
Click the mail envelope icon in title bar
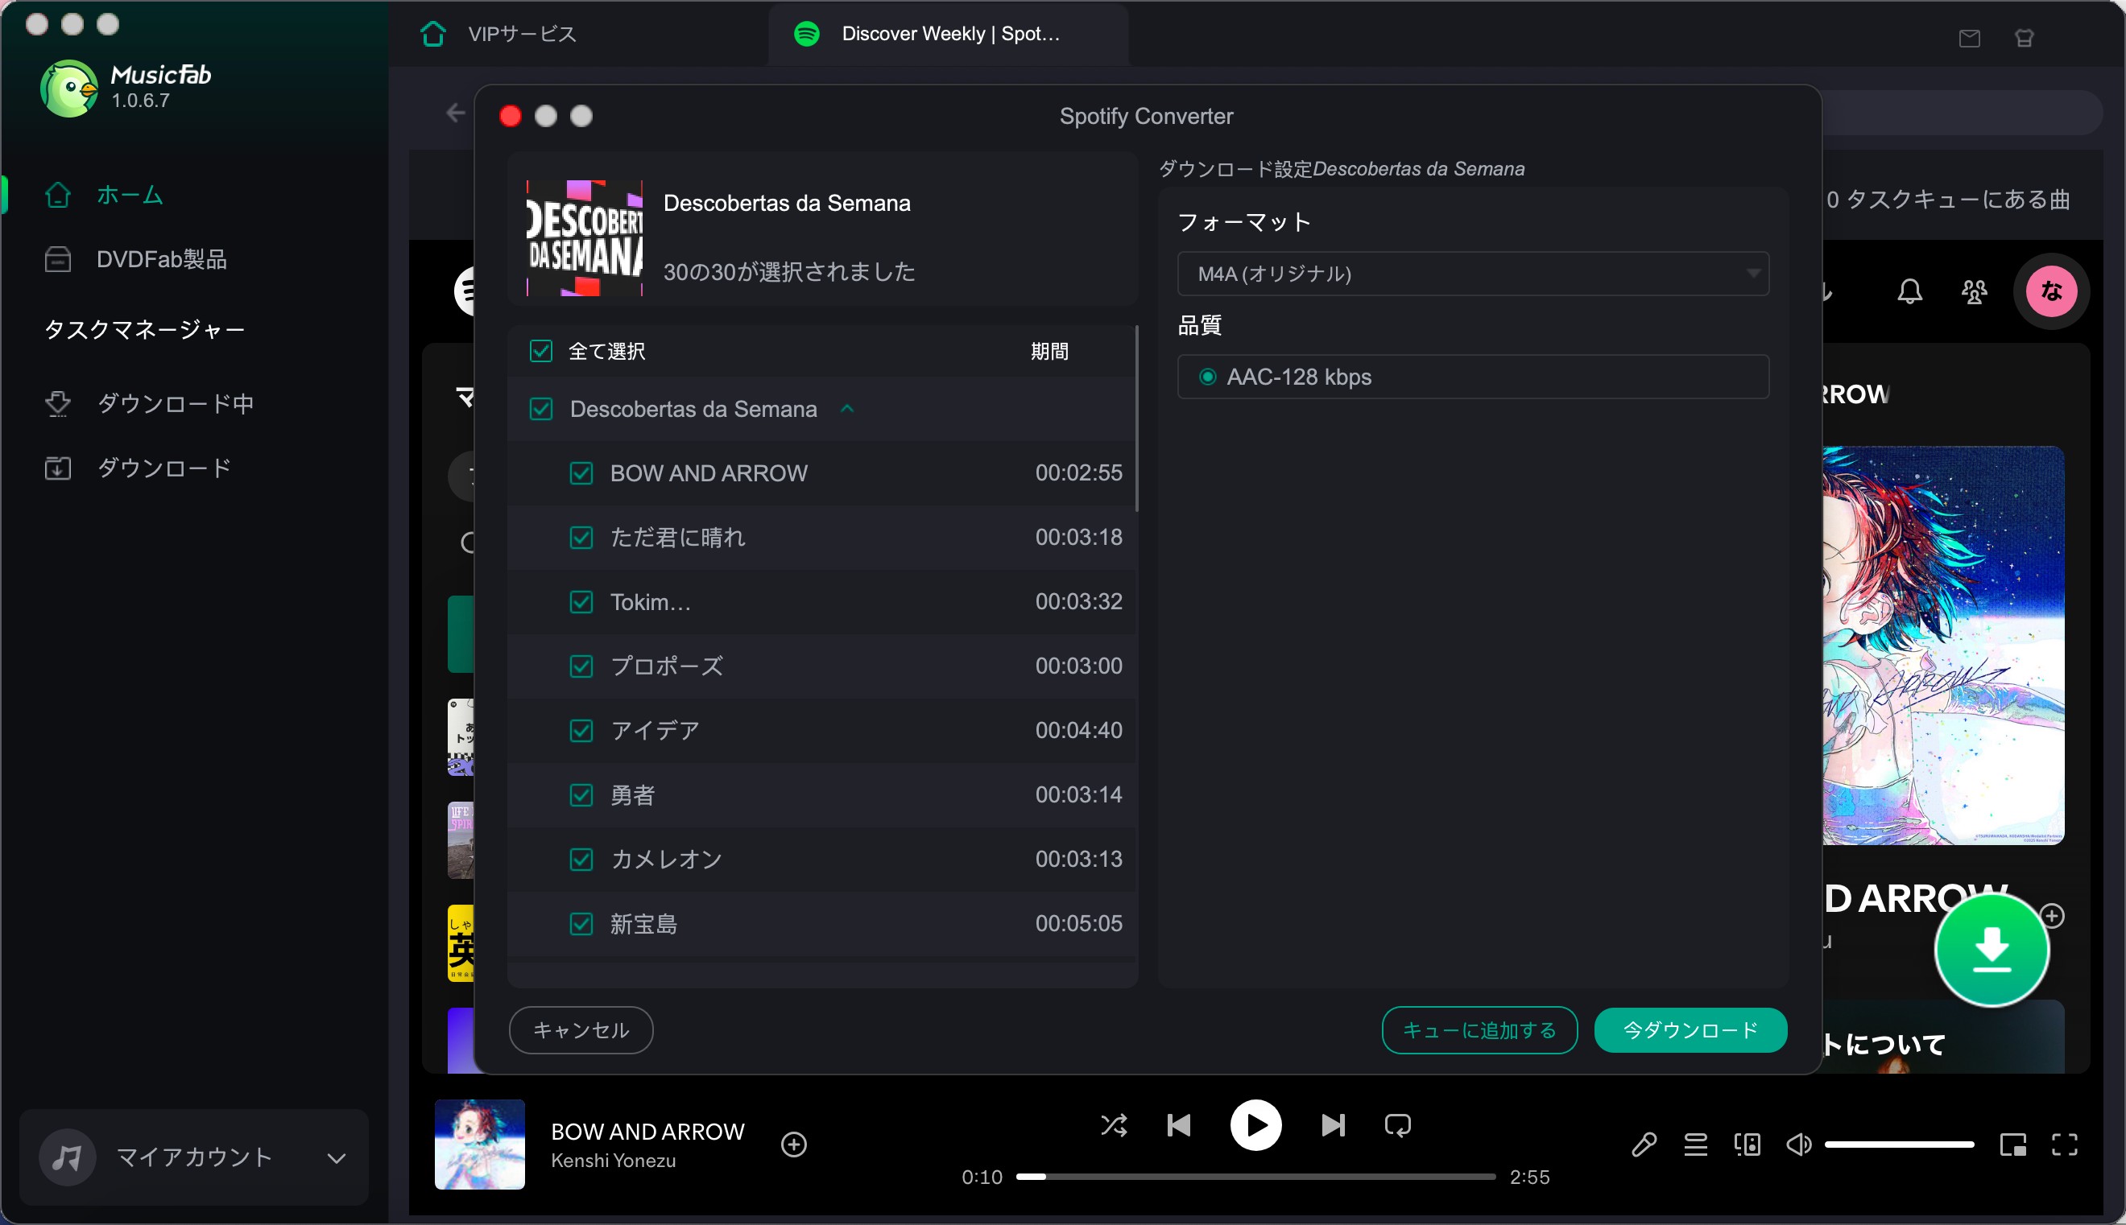click(x=1969, y=38)
